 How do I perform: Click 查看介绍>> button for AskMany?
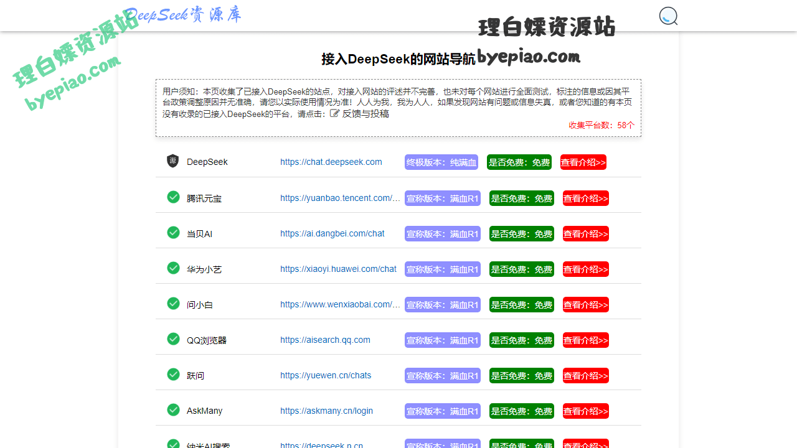(x=586, y=411)
